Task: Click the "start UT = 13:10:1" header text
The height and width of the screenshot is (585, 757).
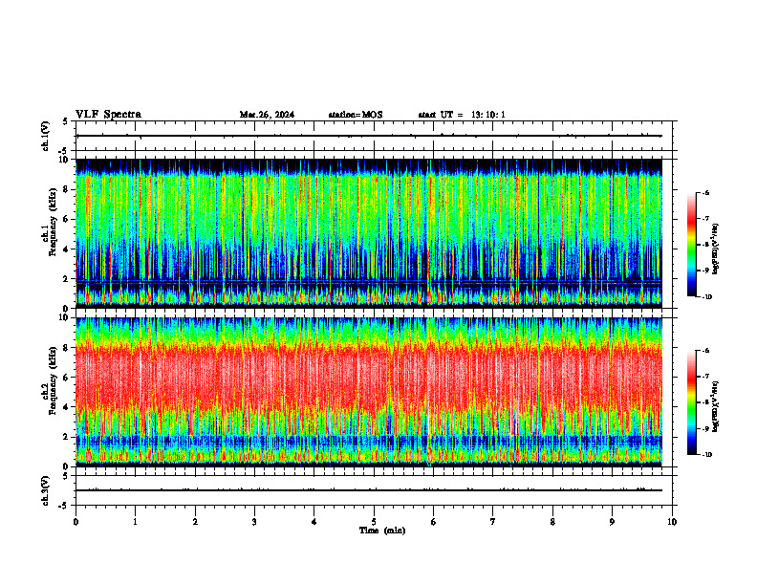Action: tap(462, 115)
